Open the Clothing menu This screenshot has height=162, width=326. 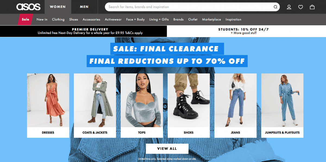pos(58,20)
